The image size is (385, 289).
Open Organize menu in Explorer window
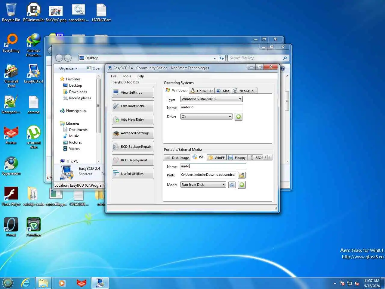click(68, 68)
